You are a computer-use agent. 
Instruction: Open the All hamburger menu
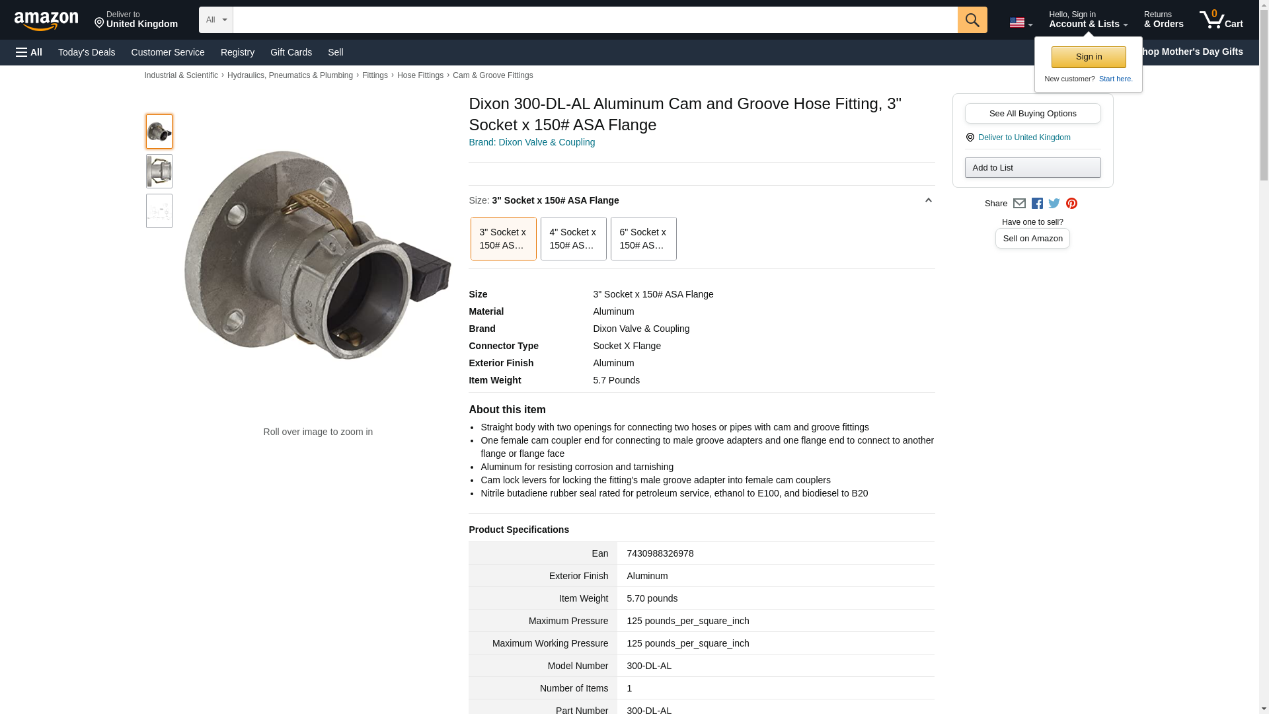click(29, 52)
